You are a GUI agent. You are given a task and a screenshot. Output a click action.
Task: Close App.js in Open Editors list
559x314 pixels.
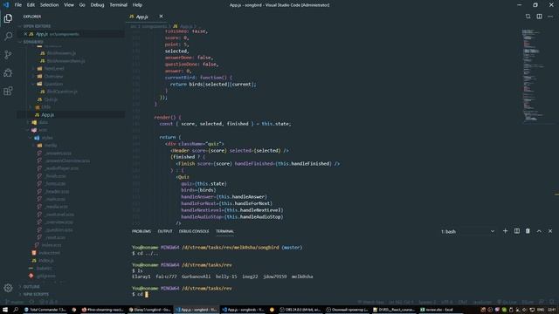pos(25,34)
